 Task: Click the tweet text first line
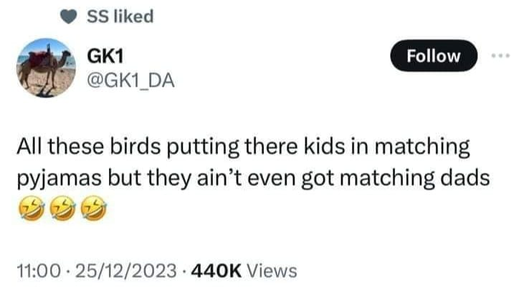pos(244,146)
